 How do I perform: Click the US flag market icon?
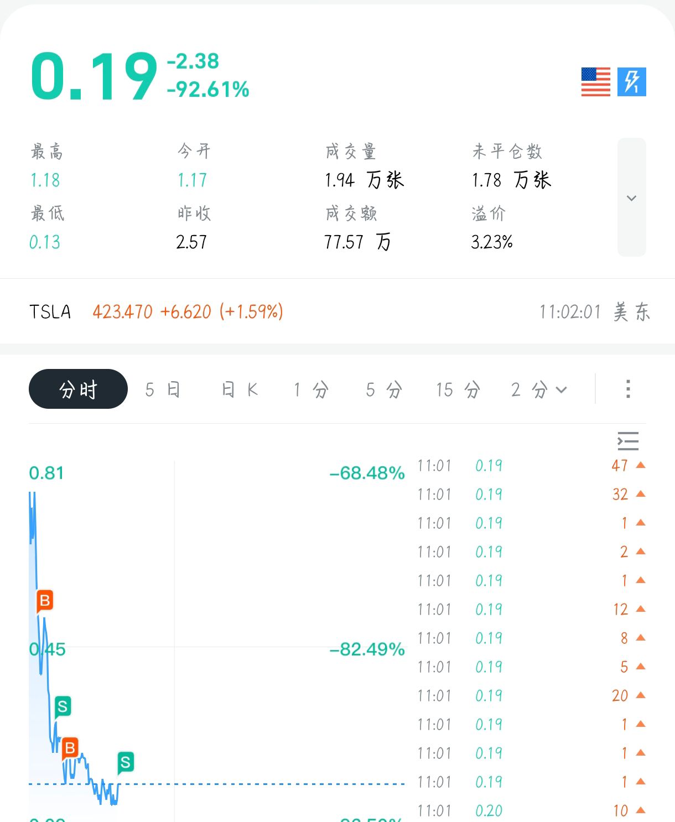595,82
